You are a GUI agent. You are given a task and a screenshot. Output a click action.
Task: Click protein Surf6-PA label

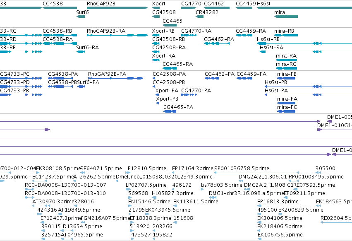pos(88,82)
